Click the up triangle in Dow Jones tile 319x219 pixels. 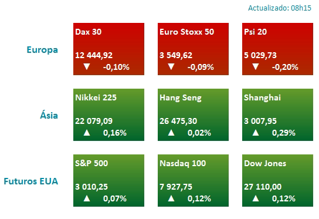click(256, 198)
